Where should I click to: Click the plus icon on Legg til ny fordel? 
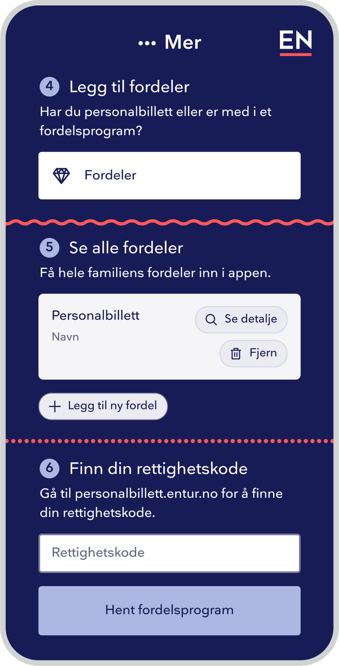tap(54, 406)
